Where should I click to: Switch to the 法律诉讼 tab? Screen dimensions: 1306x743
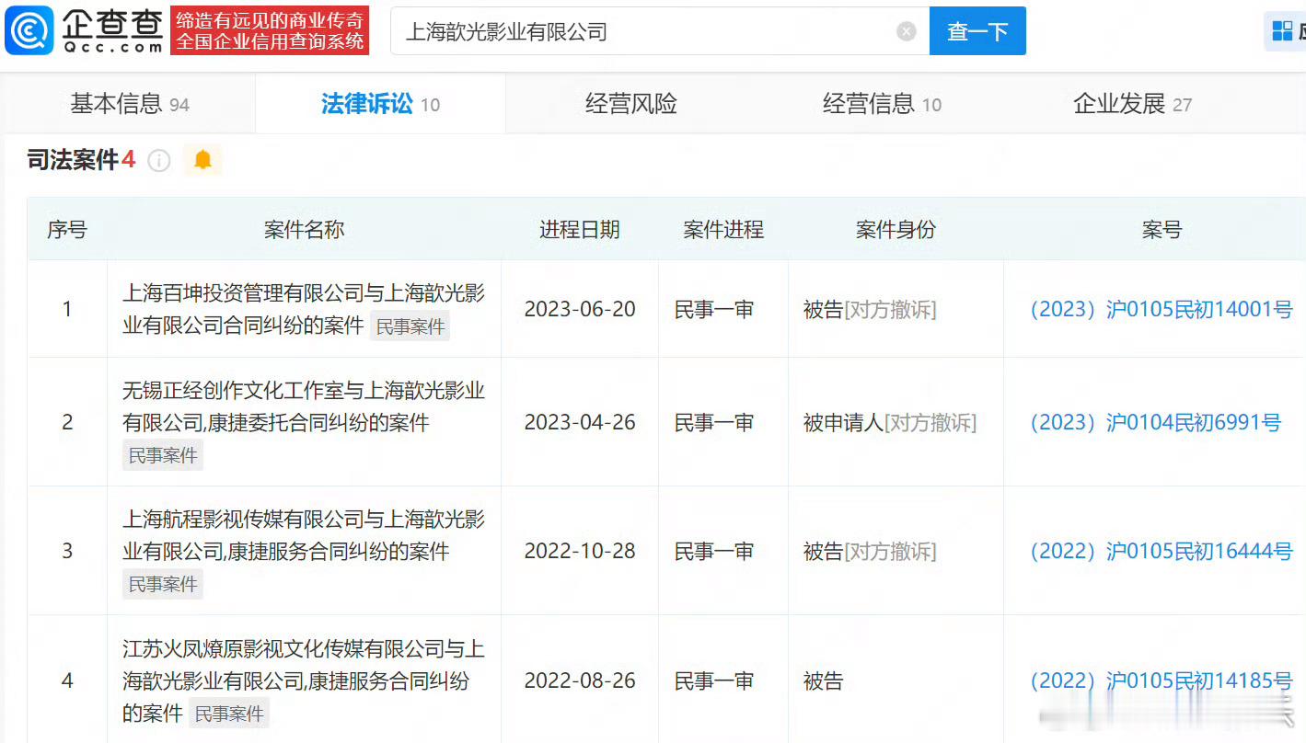pyautogui.click(x=380, y=104)
